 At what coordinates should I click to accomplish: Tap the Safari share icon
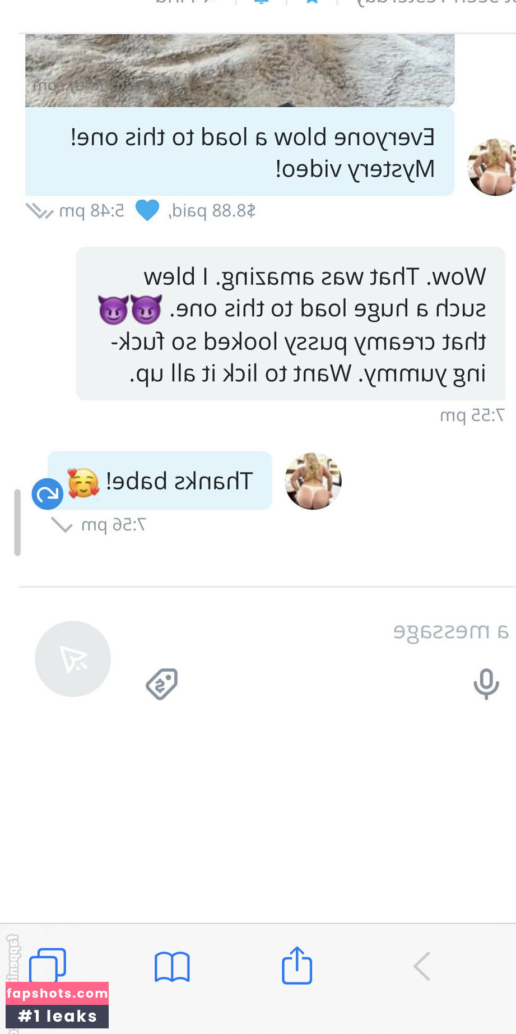click(x=296, y=965)
